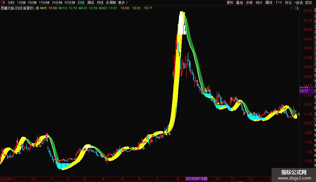
Task: Switch to the 60分钟 chart period
Action: (70, 3)
